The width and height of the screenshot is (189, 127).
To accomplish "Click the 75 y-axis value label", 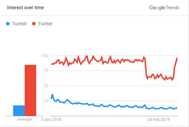I will point(46,71).
